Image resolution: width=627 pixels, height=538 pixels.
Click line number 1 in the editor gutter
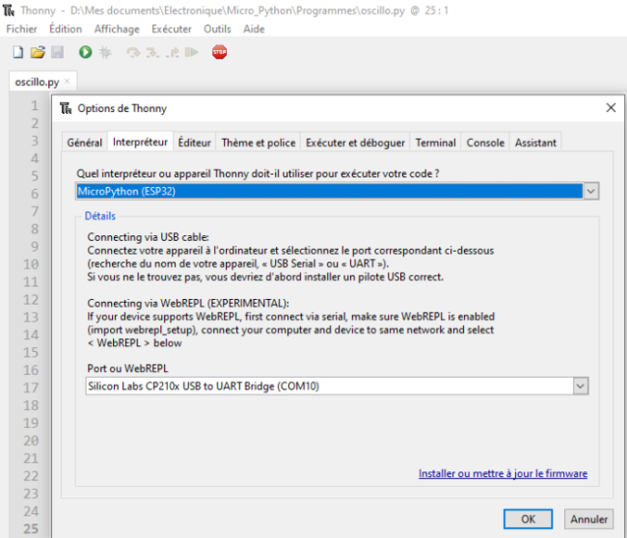(x=35, y=105)
